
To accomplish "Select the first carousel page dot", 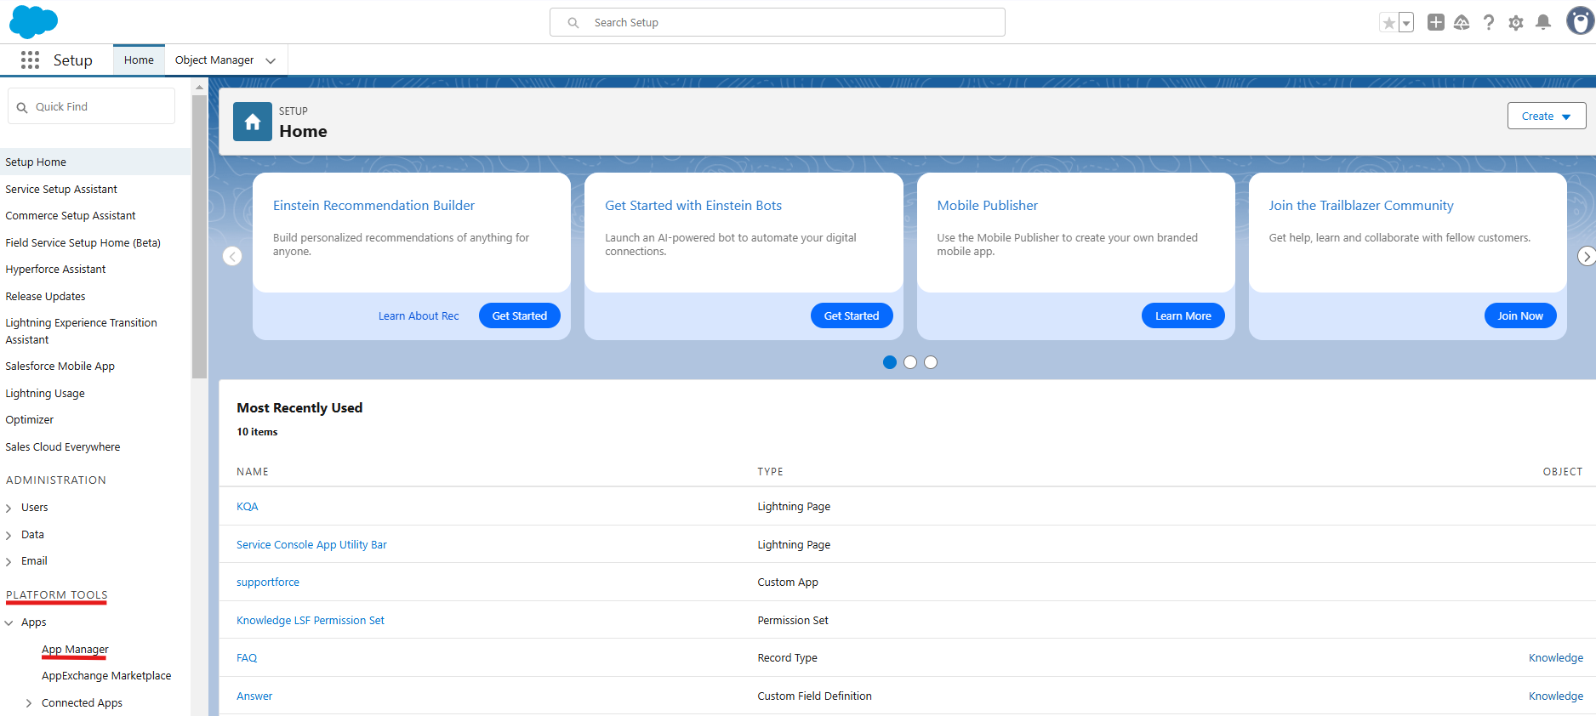I will point(890,362).
